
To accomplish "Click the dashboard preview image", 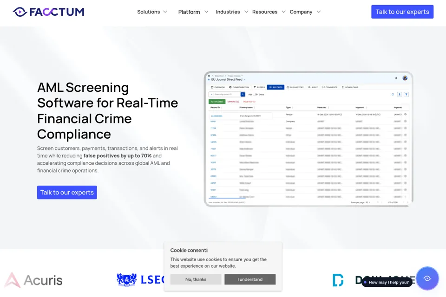I will click(x=308, y=139).
